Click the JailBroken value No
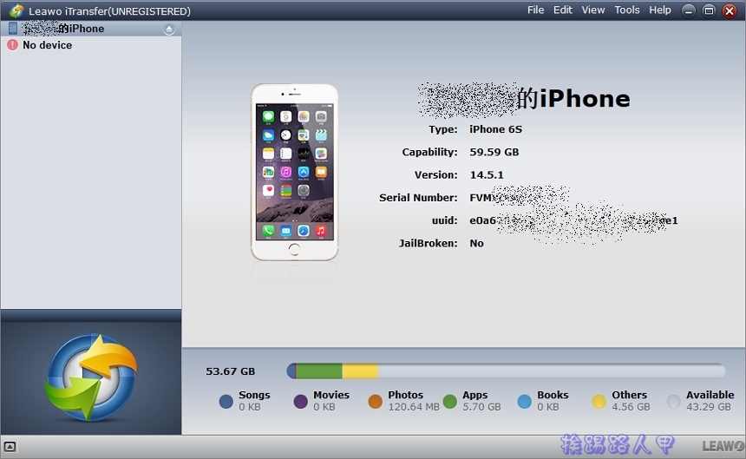Image resolution: width=746 pixels, height=459 pixels. pos(477,244)
